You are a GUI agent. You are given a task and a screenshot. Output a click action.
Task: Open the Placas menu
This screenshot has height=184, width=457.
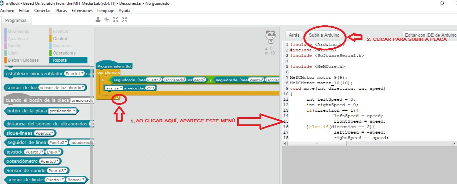point(61,11)
